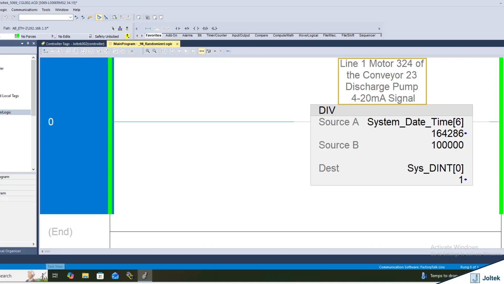Open the Window menu
Screen dimensions: 504x284
pos(62,10)
